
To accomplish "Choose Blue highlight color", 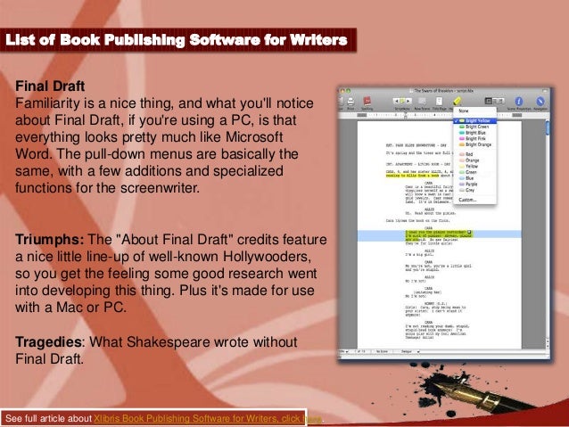I will click(x=474, y=178).
